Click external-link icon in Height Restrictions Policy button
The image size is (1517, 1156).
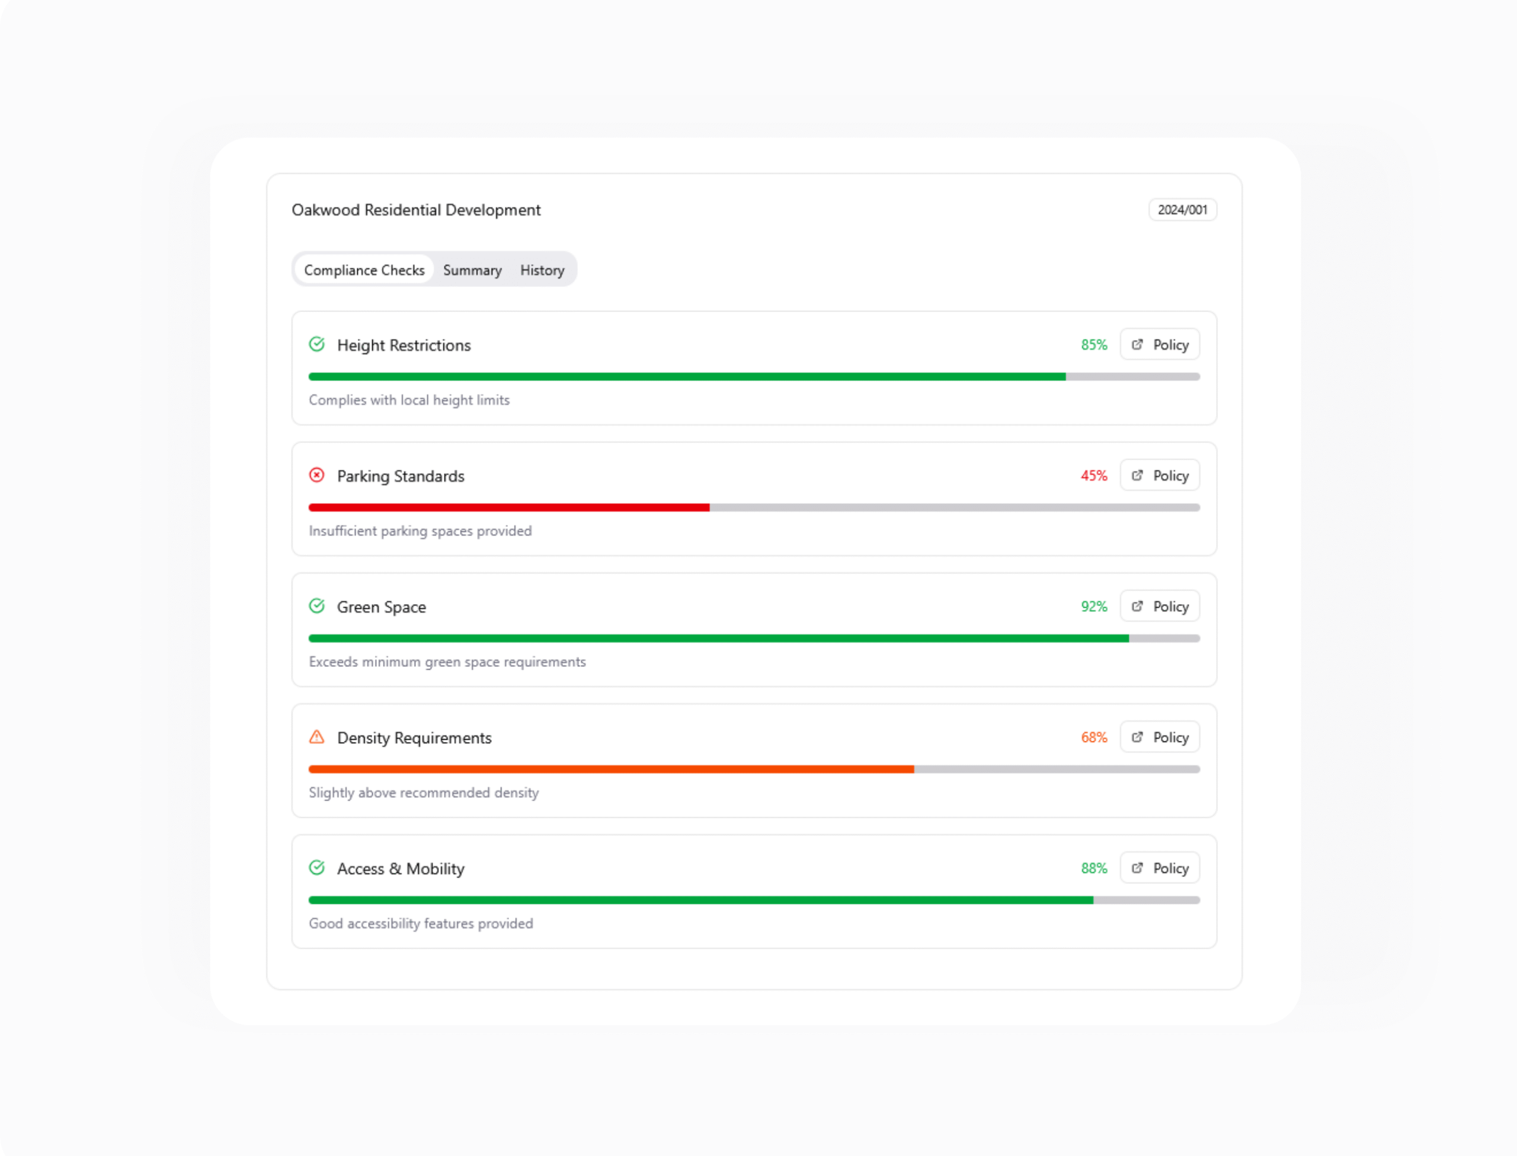[x=1138, y=344]
